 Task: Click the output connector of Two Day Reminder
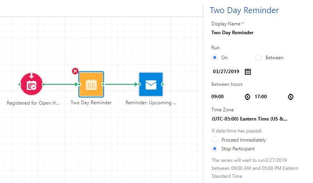pyautogui.click(x=103, y=84)
